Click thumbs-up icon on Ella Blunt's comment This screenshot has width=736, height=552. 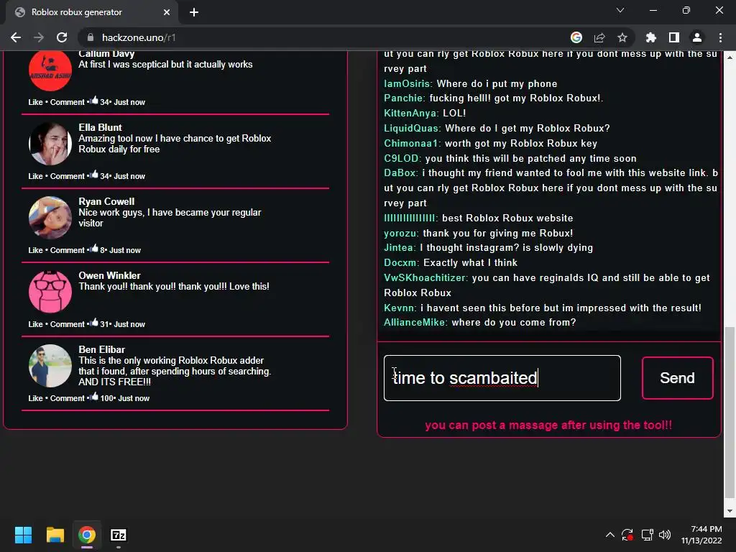pyautogui.click(x=94, y=174)
